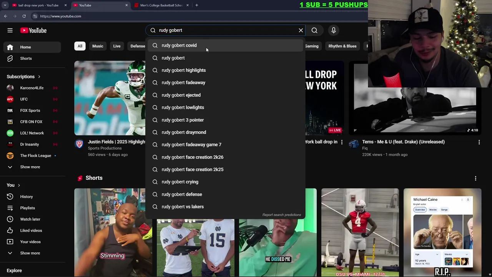Open FOX Sports subscription
This screenshot has width=492, height=277.
click(x=32, y=110)
